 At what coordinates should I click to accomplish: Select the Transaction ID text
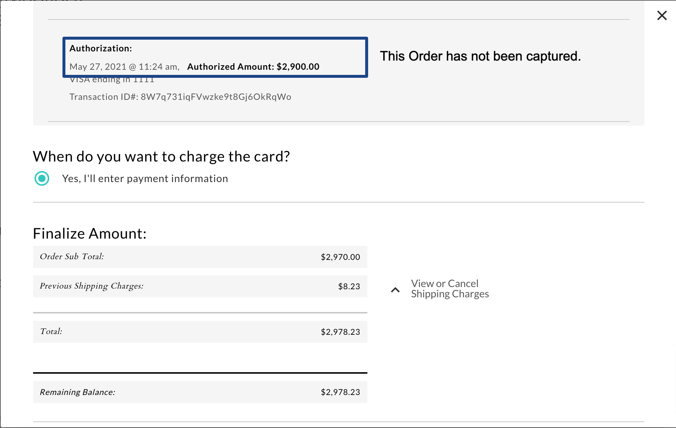[180, 97]
